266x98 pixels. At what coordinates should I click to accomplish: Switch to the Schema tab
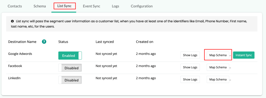[x=40, y=6]
